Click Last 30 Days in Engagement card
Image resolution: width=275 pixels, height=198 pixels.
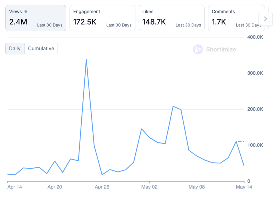pyautogui.click(x=119, y=25)
